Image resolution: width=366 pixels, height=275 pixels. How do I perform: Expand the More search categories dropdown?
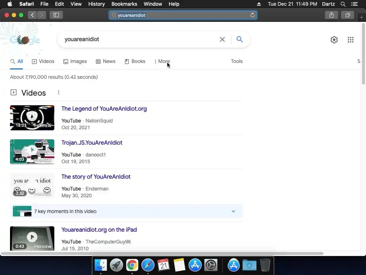point(162,62)
